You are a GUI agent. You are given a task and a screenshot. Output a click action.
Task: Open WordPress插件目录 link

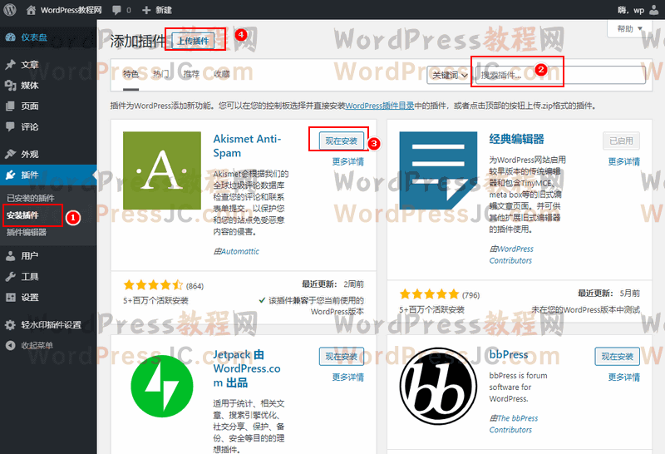coord(380,106)
